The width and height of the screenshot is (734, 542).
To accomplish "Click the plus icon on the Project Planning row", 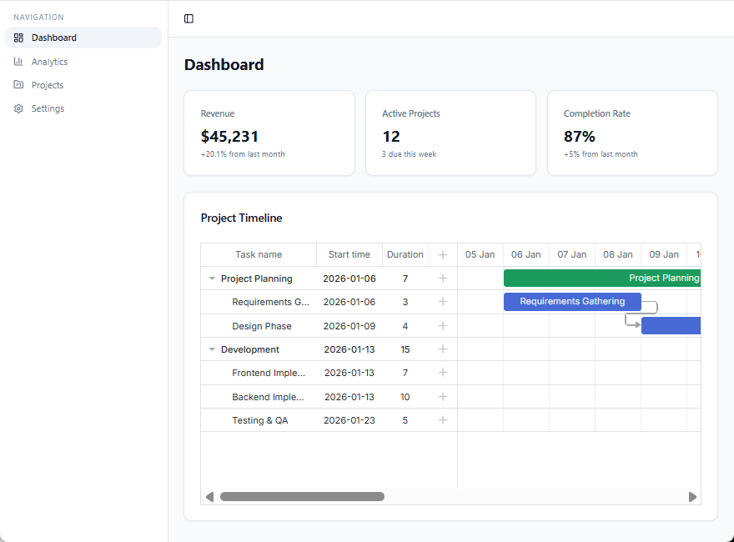I will click(x=443, y=278).
